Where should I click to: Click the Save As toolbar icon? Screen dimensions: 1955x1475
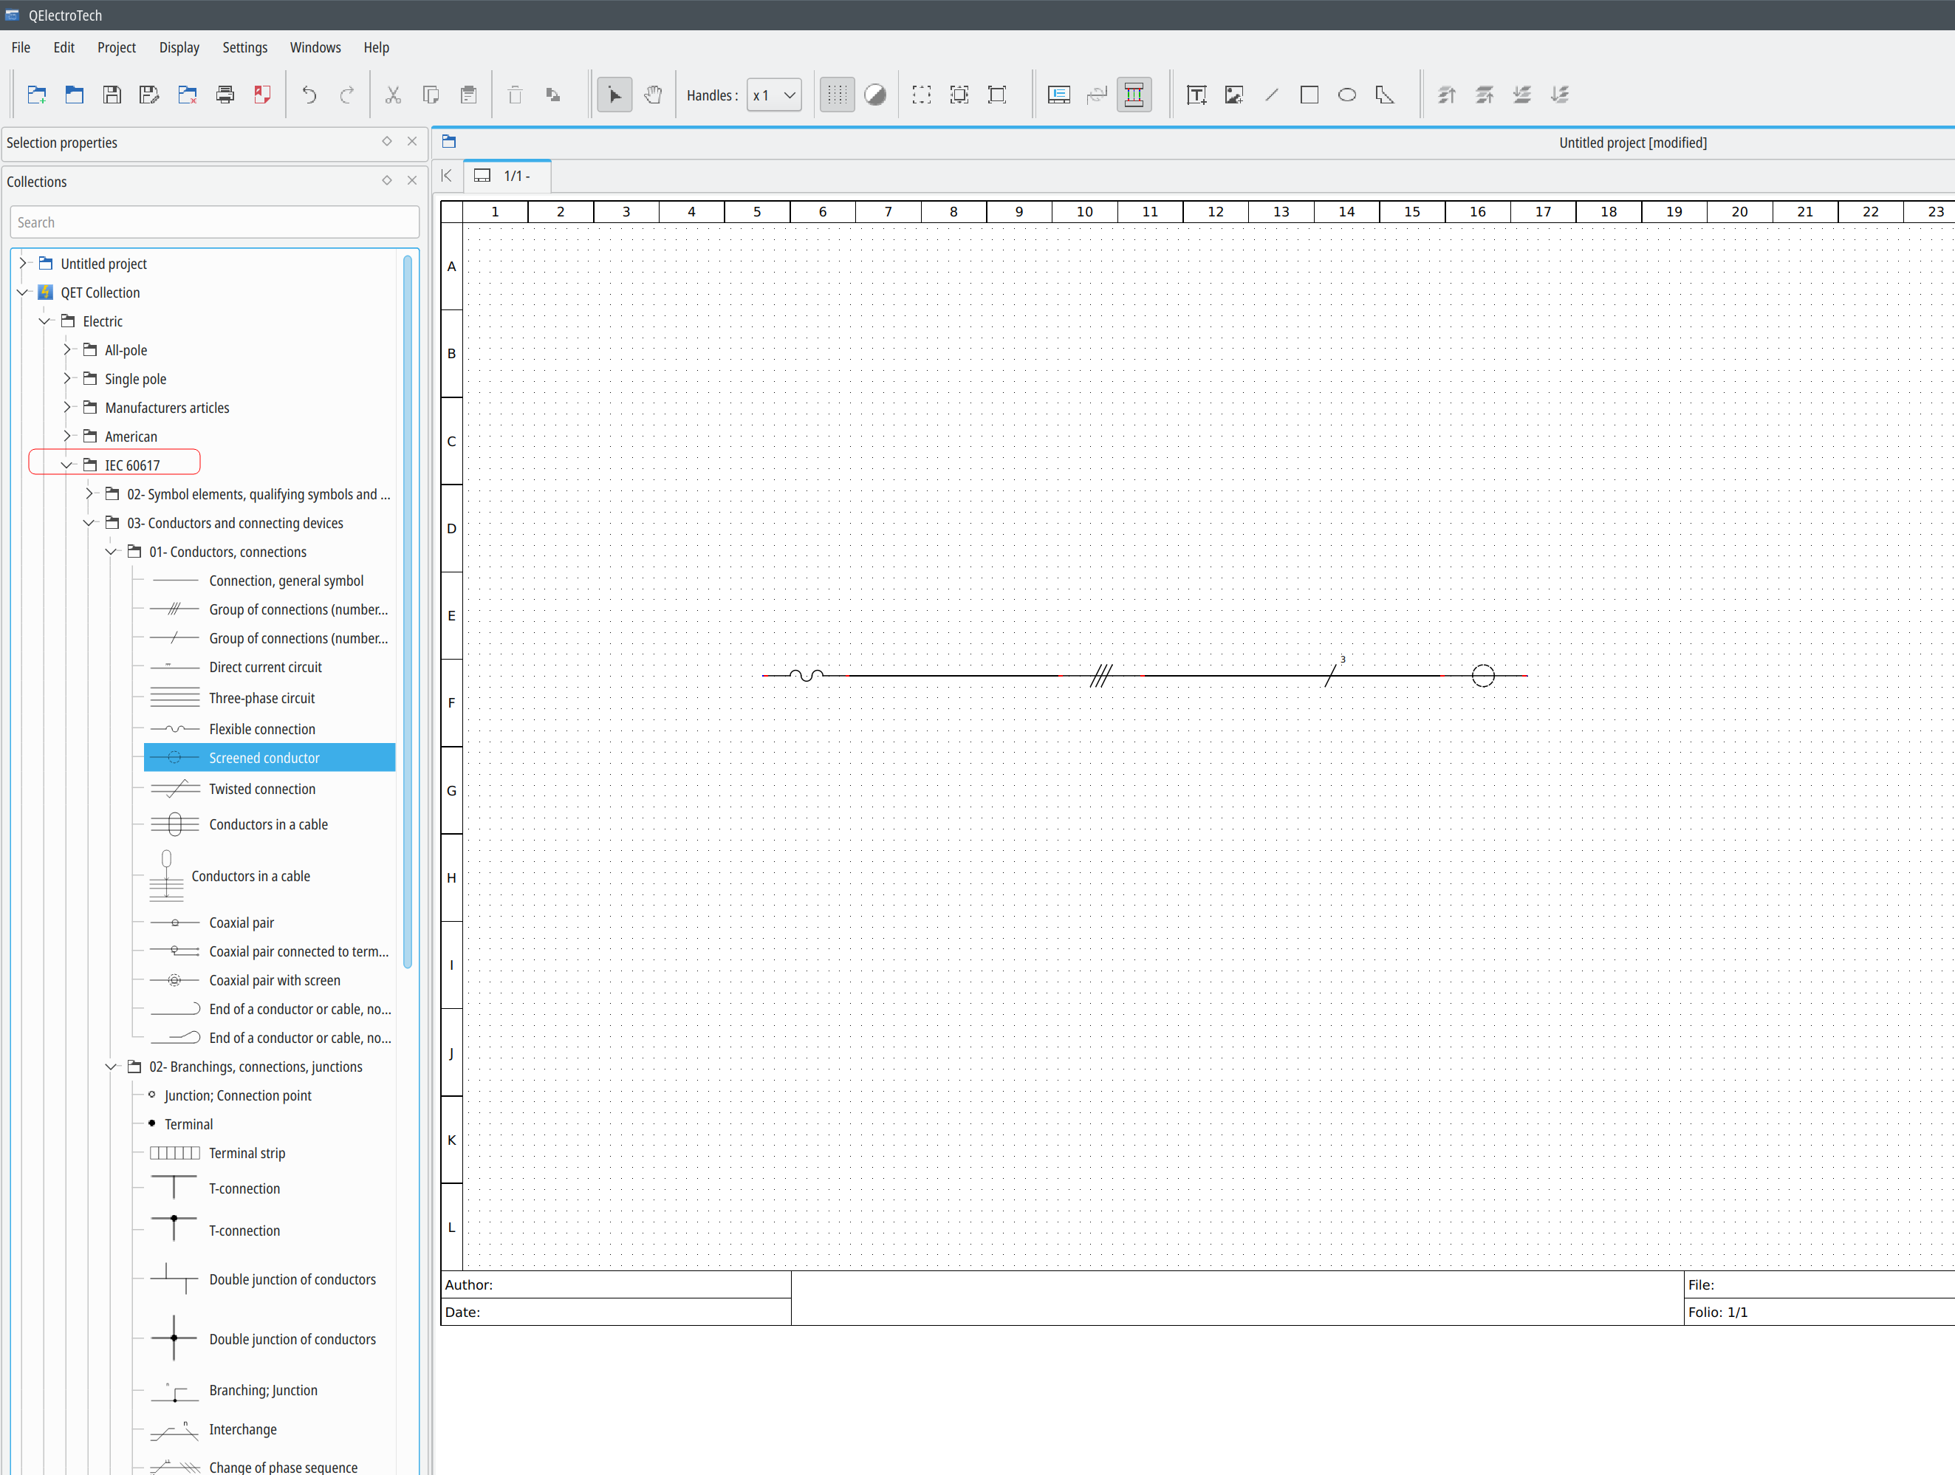pyautogui.click(x=149, y=95)
